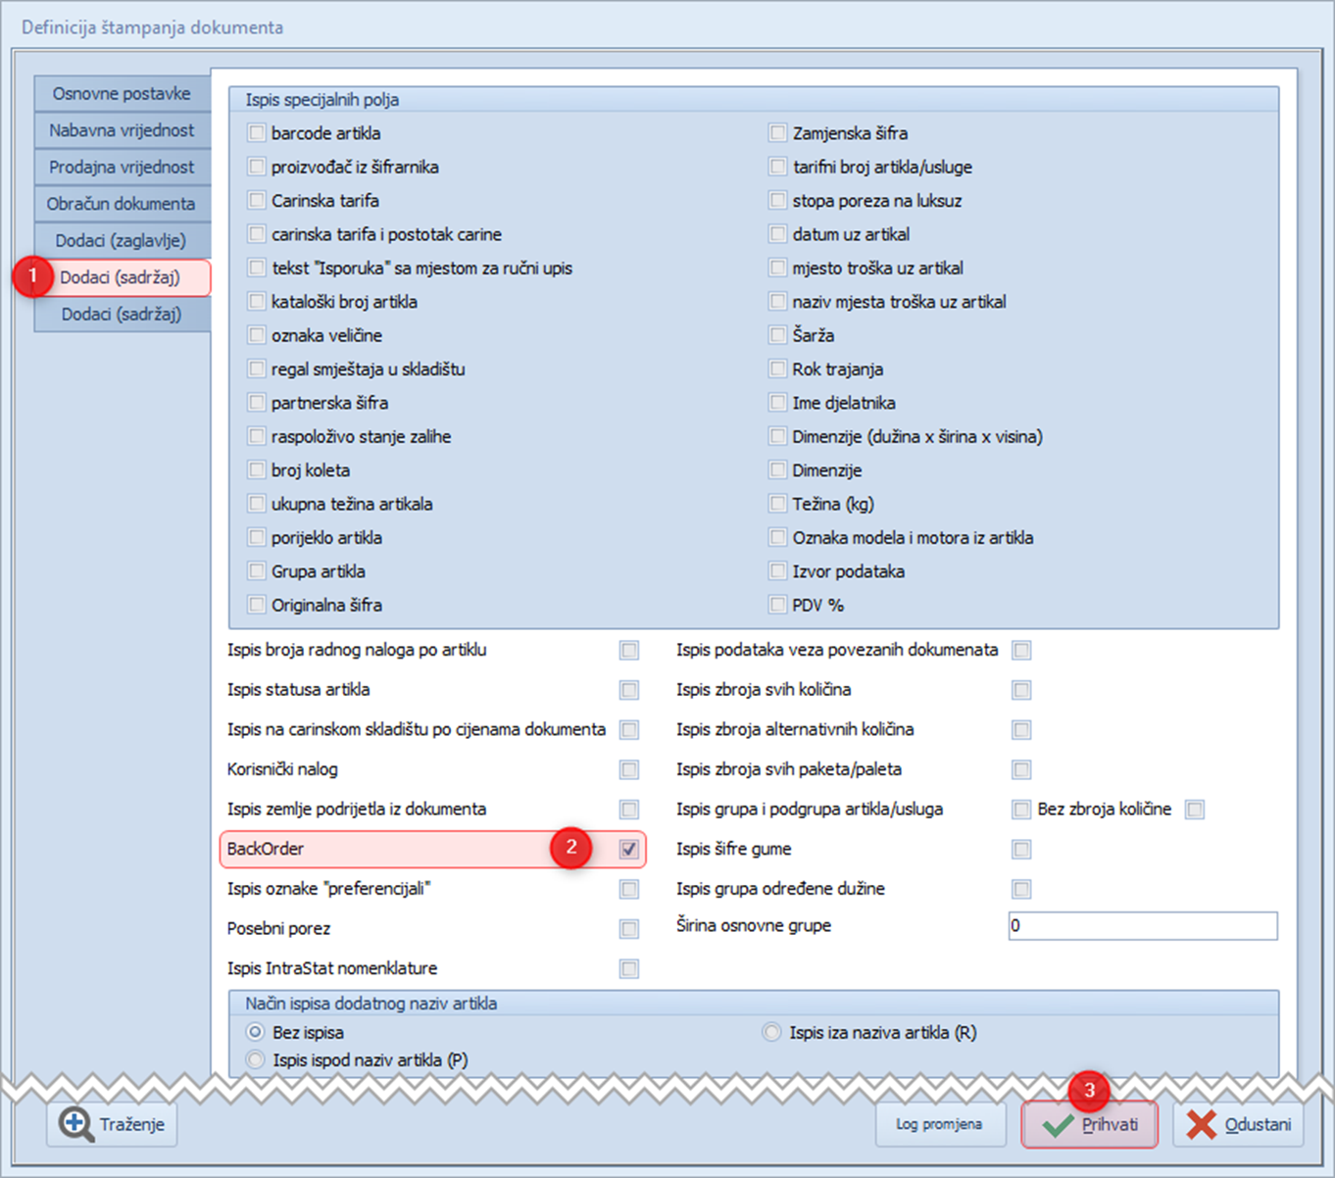The width and height of the screenshot is (1335, 1178).
Task: Click the Traženje magnifier search button
Action: tap(112, 1124)
